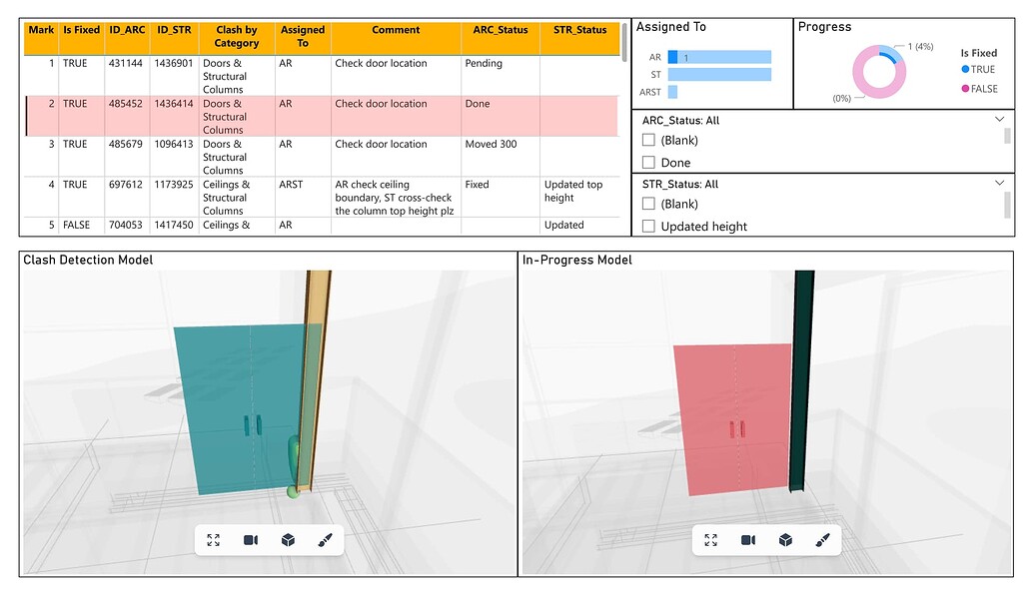Image resolution: width=1034 pixels, height=596 pixels.
Task: Check the (Blank) box under STR_Status
Action: (649, 204)
